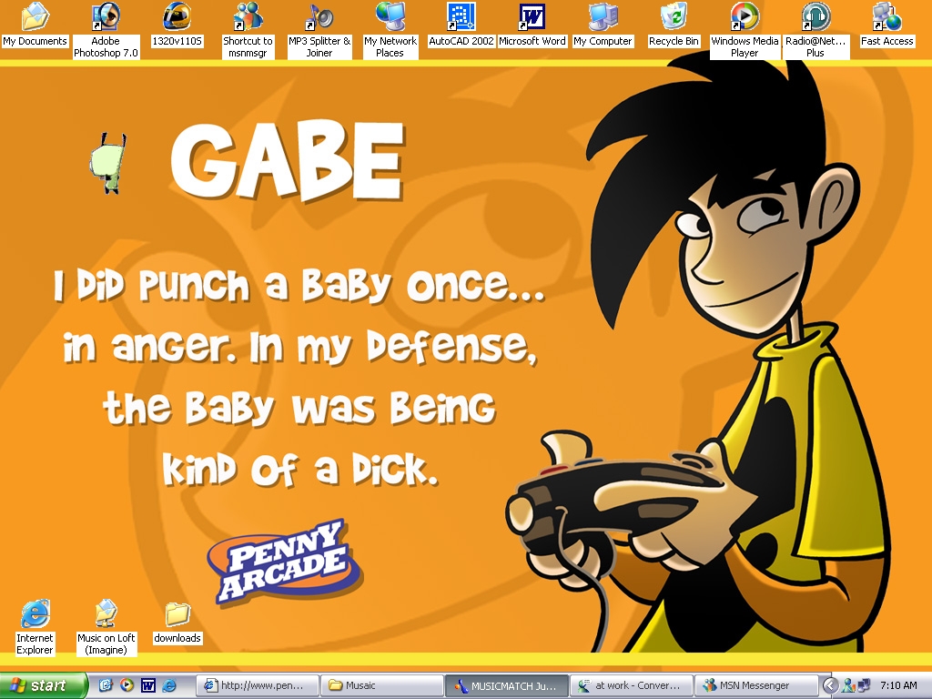
Task: Open the Recycle Bin
Action: 674,18
